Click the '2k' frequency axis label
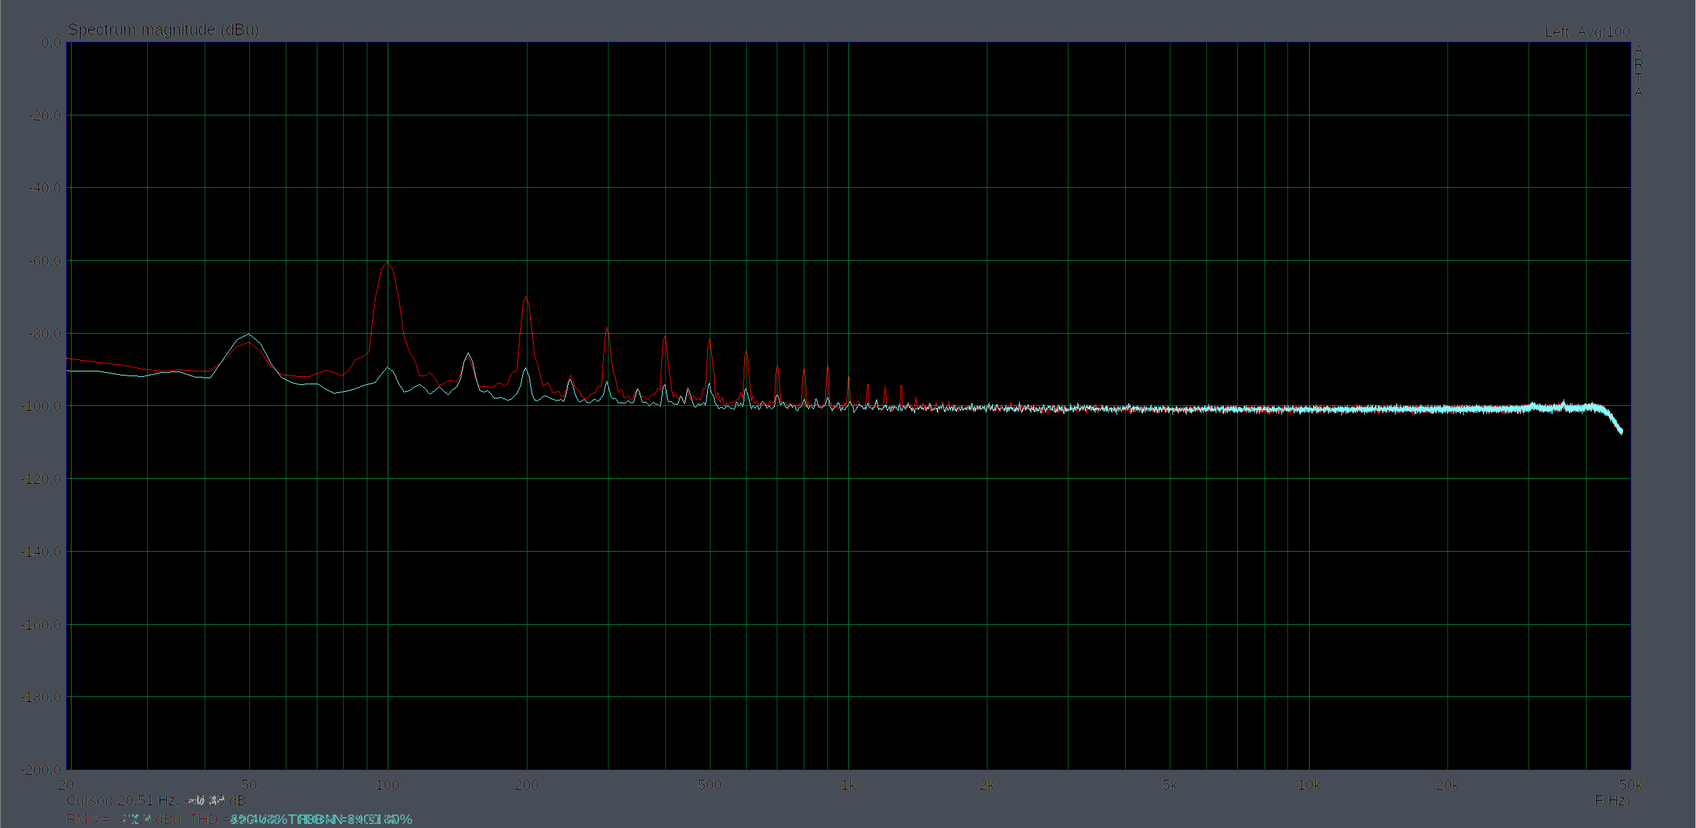This screenshot has height=828, width=1696. (x=987, y=785)
